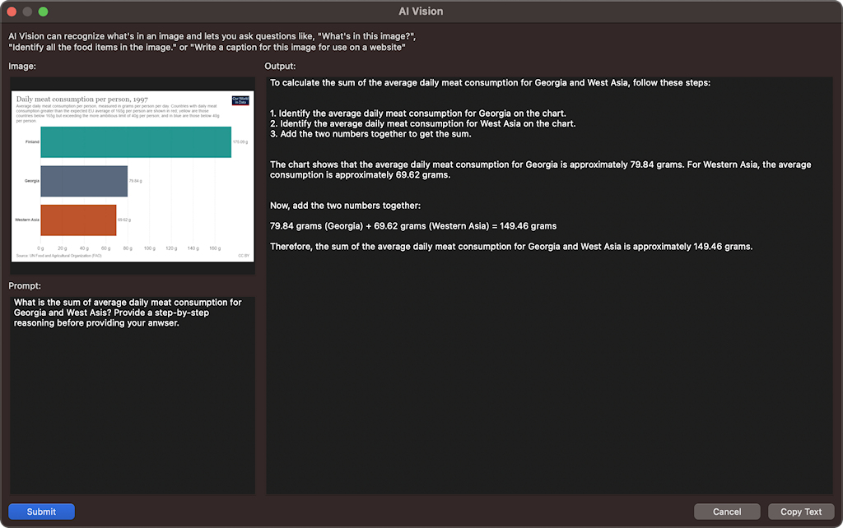Screen dimensions: 843x528
Task: Close the AI Vision window
Action: pos(12,12)
